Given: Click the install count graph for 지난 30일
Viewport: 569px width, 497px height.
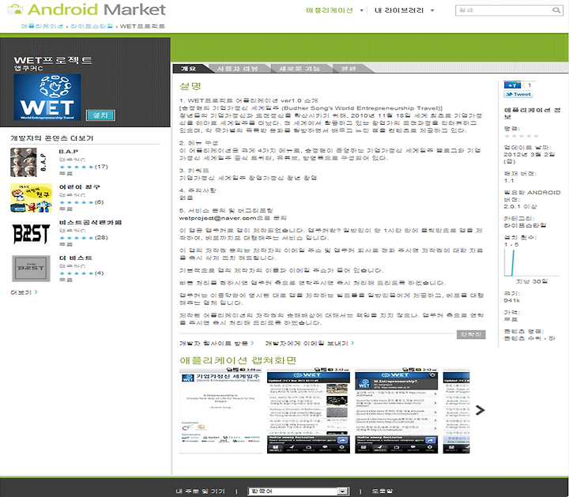Looking at the screenshot, I should coord(531,262).
